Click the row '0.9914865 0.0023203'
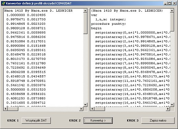The width and height of the screenshot is (178, 129). (26, 24)
